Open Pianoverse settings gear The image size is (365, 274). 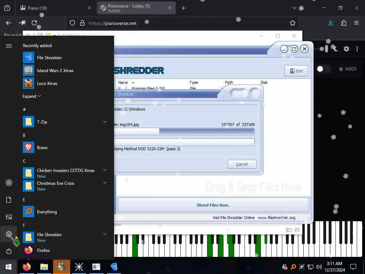(346, 49)
